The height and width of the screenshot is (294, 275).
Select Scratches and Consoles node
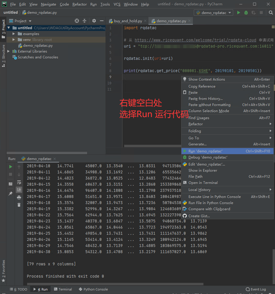tap(35, 57)
